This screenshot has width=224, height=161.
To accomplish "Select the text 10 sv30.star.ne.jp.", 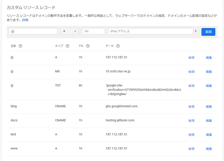I will (x=118, y=72).
